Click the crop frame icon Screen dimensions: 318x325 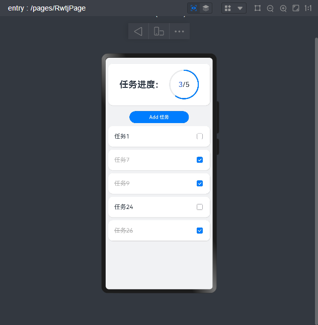(258, 9)
